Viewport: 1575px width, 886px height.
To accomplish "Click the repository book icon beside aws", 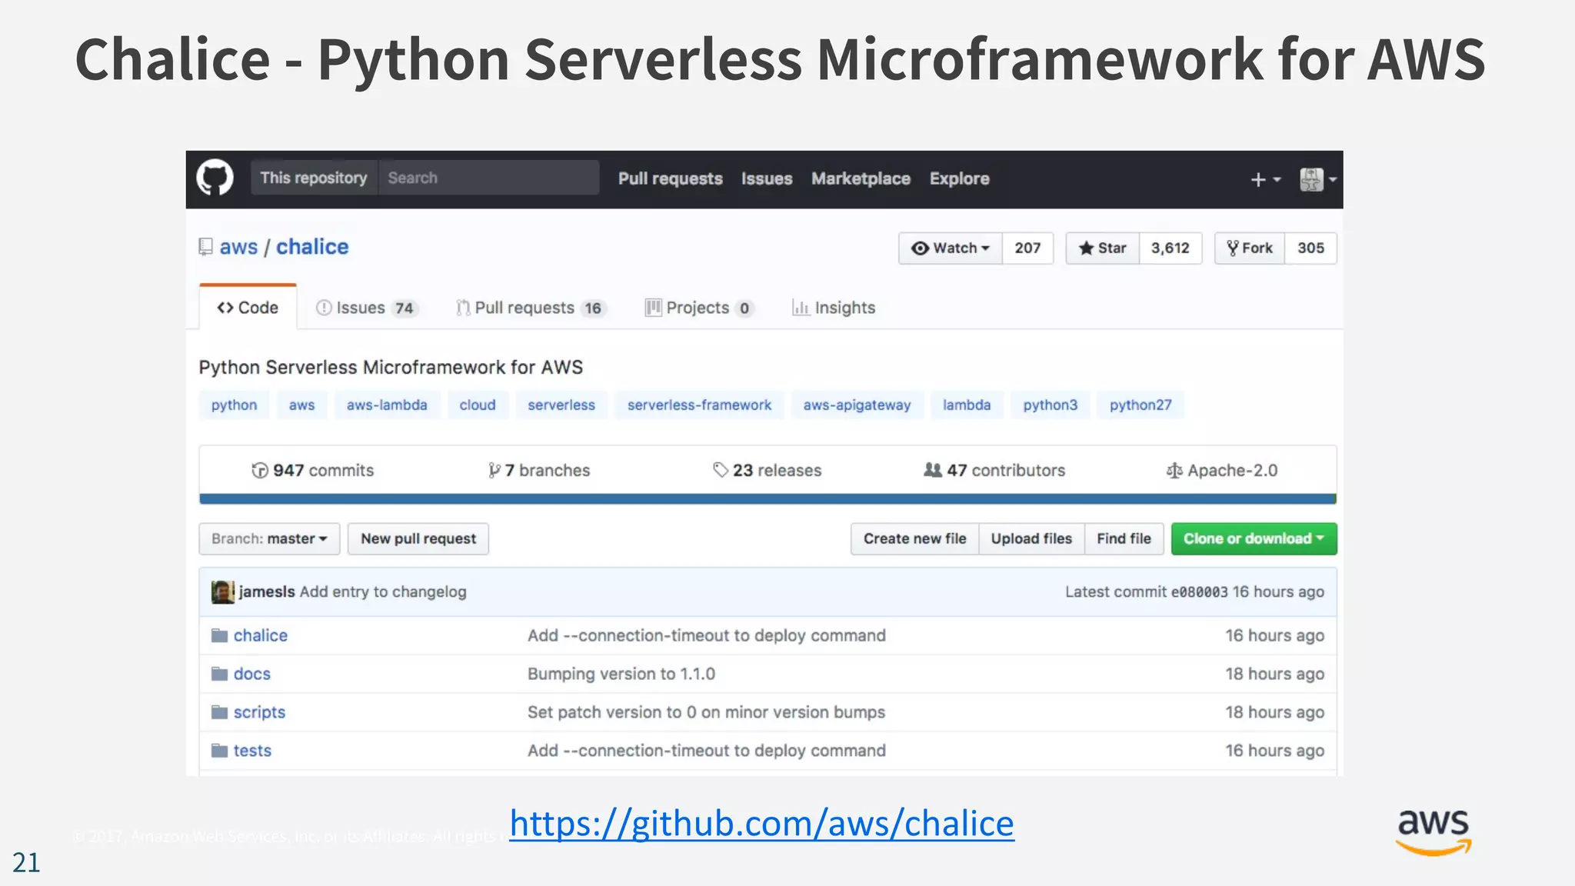I will coord(205,247).
